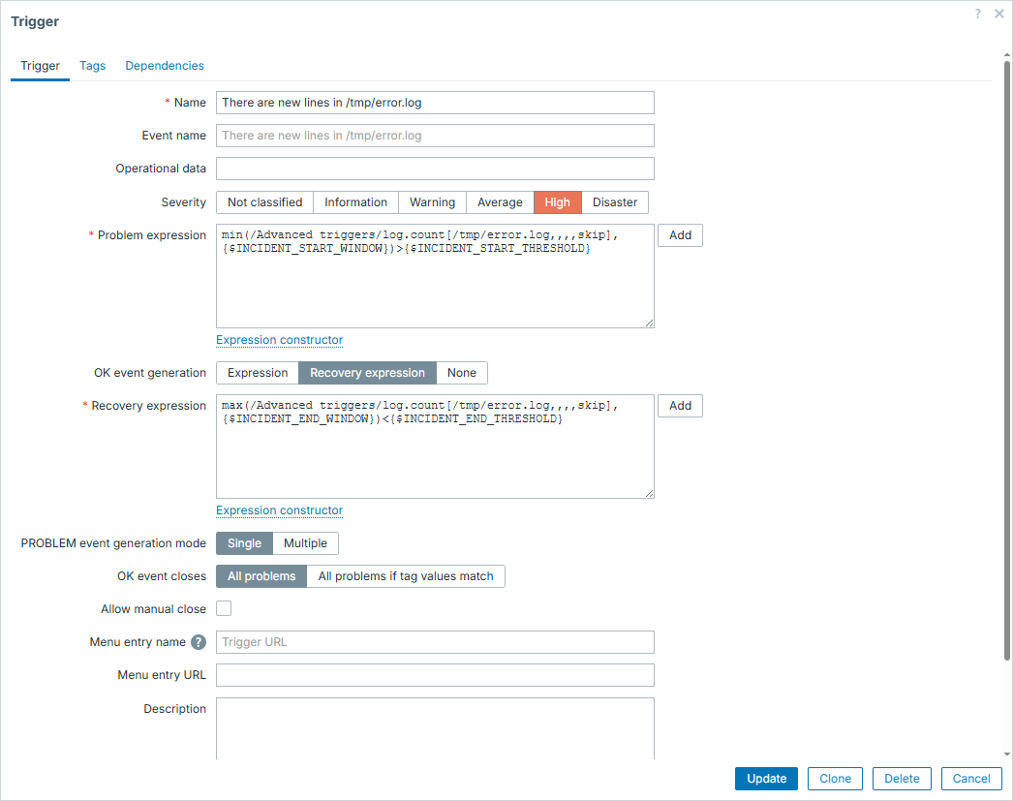Screen dimensions: 1013x801
Task: Open the Dependencies tab
Action: click(x=165, y=66)
